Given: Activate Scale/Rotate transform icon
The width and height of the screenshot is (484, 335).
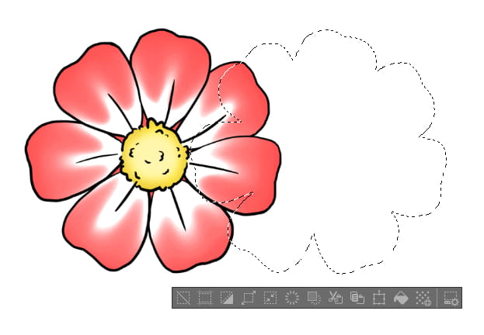Looking at the screenshot, I should pos(379,297).
